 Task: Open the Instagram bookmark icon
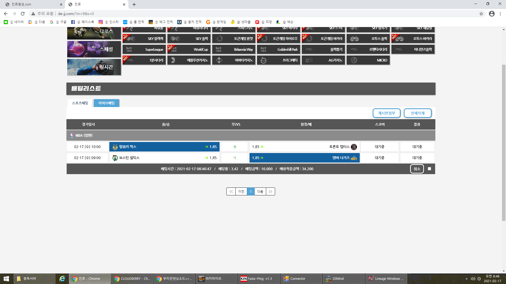click(100, 22)
